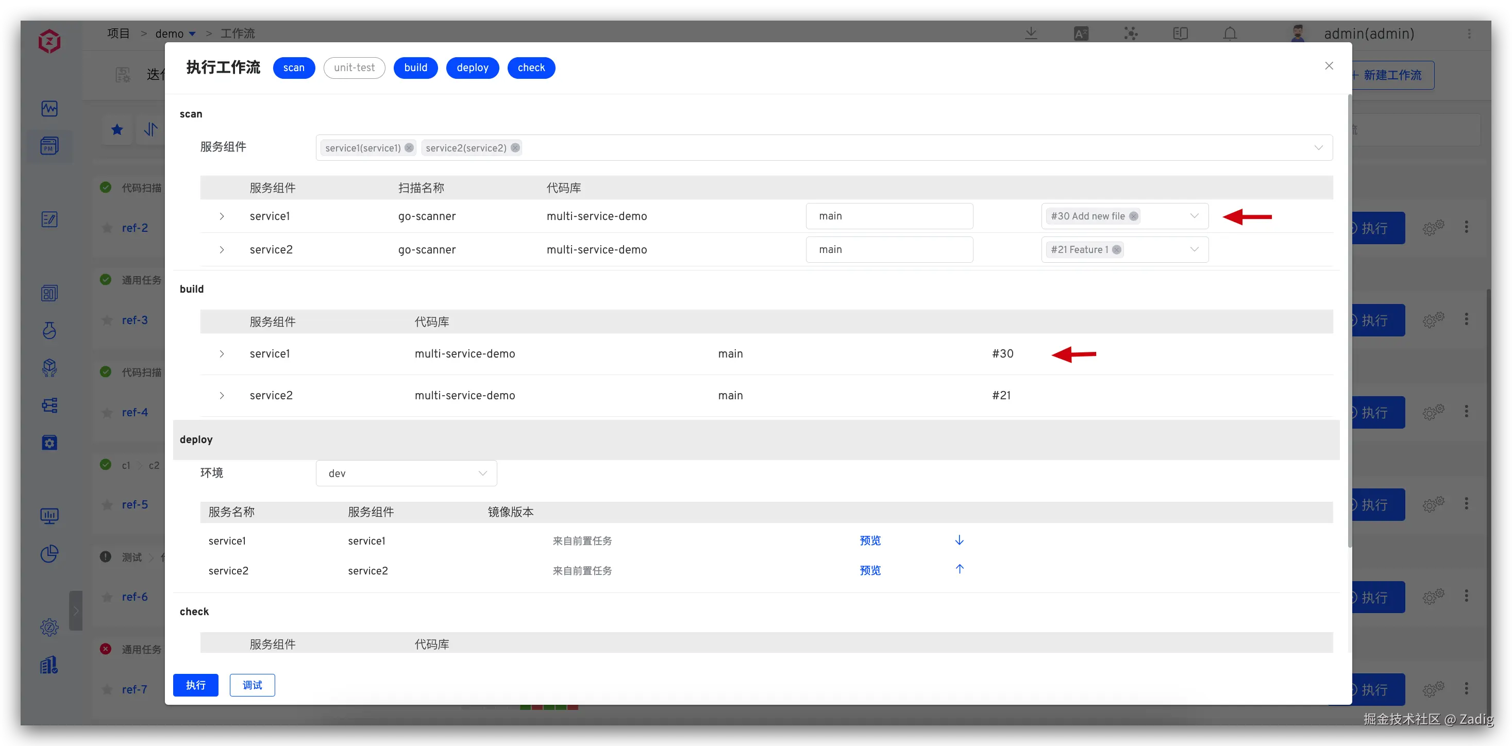Expand service2 row in scan table
This screenshot has height=746, width=1512.
coord(222,249)
